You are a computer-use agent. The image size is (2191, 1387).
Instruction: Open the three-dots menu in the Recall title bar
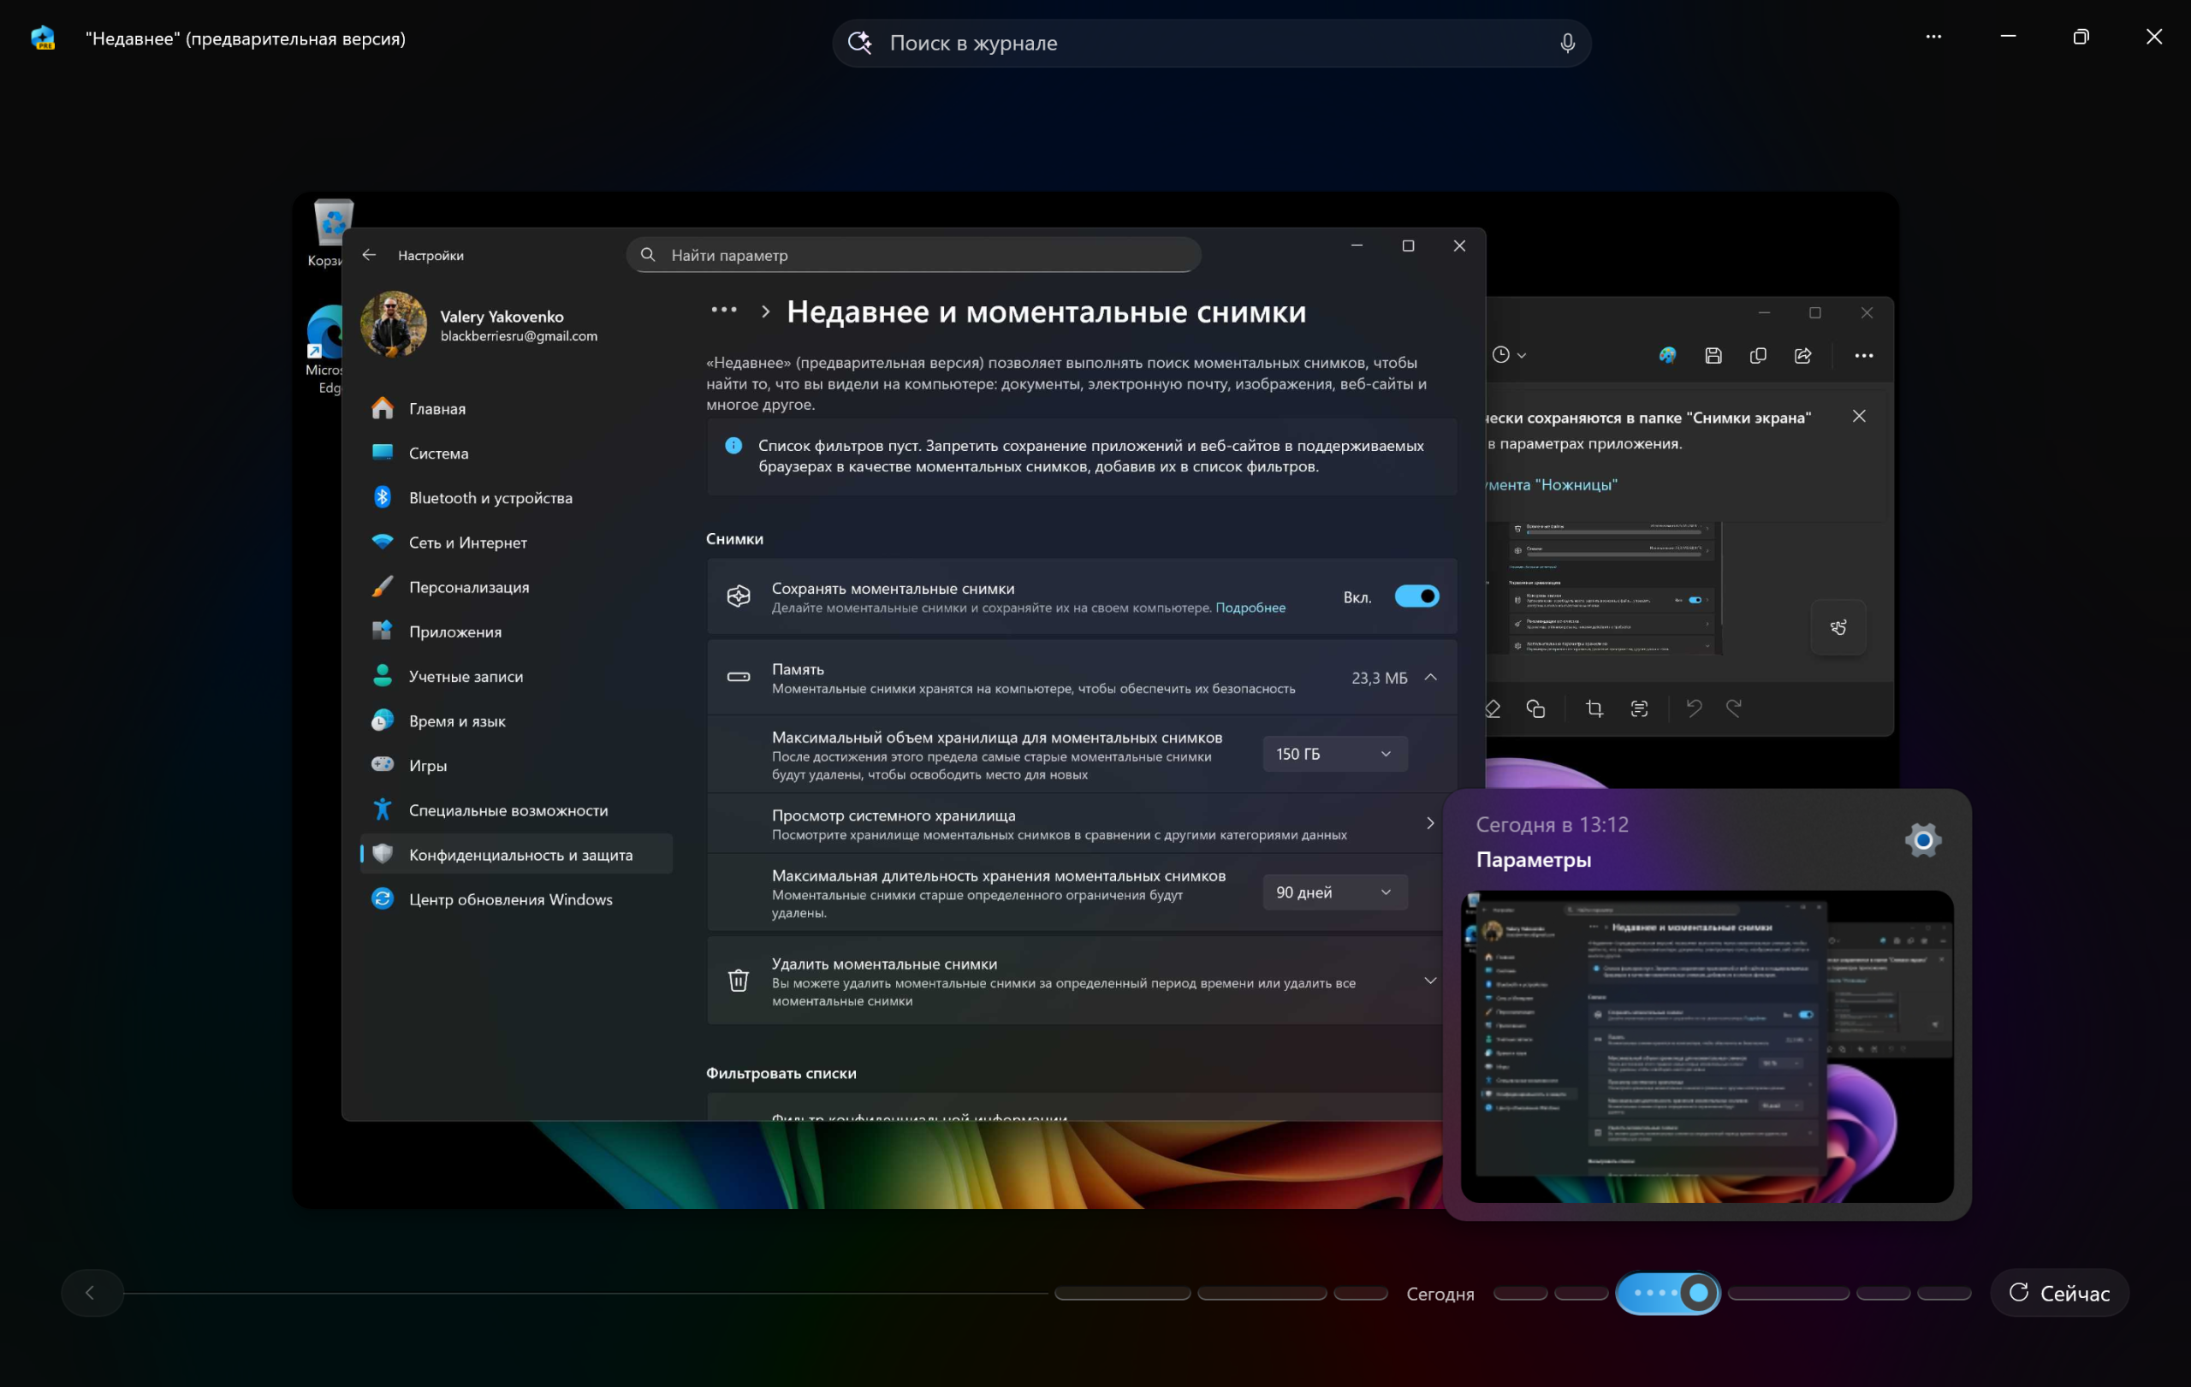[1933, 37]
